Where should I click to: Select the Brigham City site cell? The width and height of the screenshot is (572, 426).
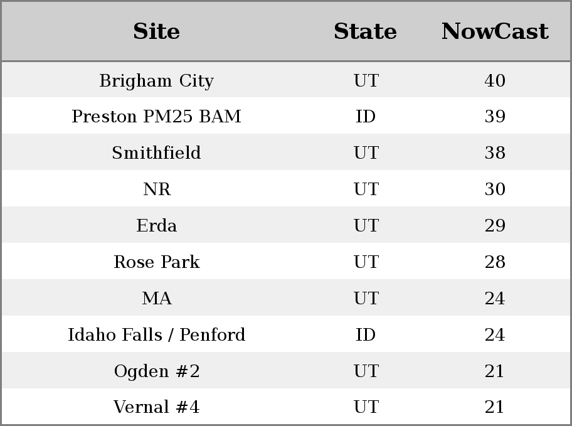coord(156,81)
